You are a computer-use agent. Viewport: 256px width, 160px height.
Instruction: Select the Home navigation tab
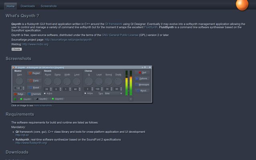click(10, 6)
